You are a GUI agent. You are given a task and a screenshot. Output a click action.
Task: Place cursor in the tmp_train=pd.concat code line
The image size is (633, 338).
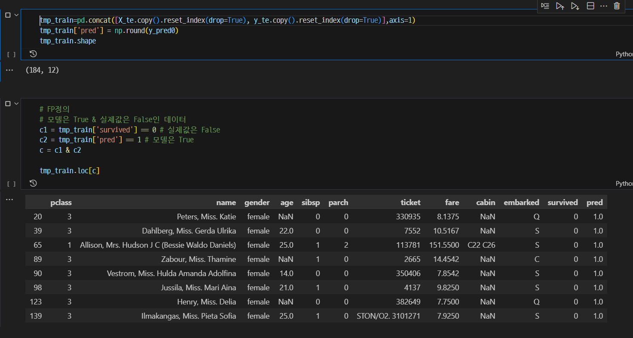(x=227, y=20)
